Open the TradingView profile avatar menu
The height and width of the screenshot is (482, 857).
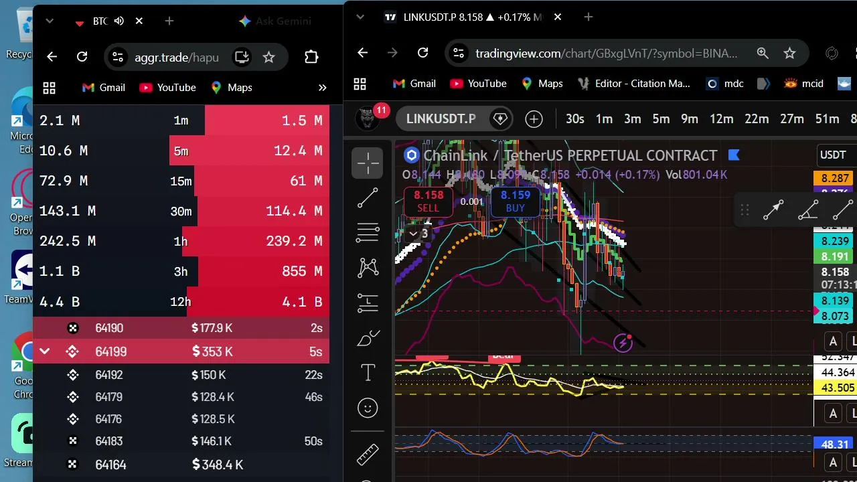coord(367,119)
